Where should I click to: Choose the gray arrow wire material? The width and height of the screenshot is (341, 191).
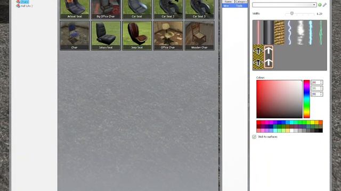pos(269,57)
